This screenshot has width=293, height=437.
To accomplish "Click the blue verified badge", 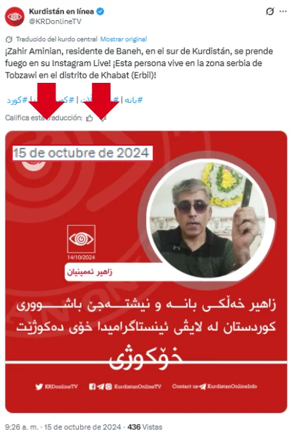I will point(100,12).
